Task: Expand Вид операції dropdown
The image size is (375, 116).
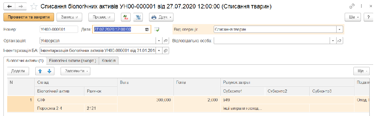Action: pos(340,29)
